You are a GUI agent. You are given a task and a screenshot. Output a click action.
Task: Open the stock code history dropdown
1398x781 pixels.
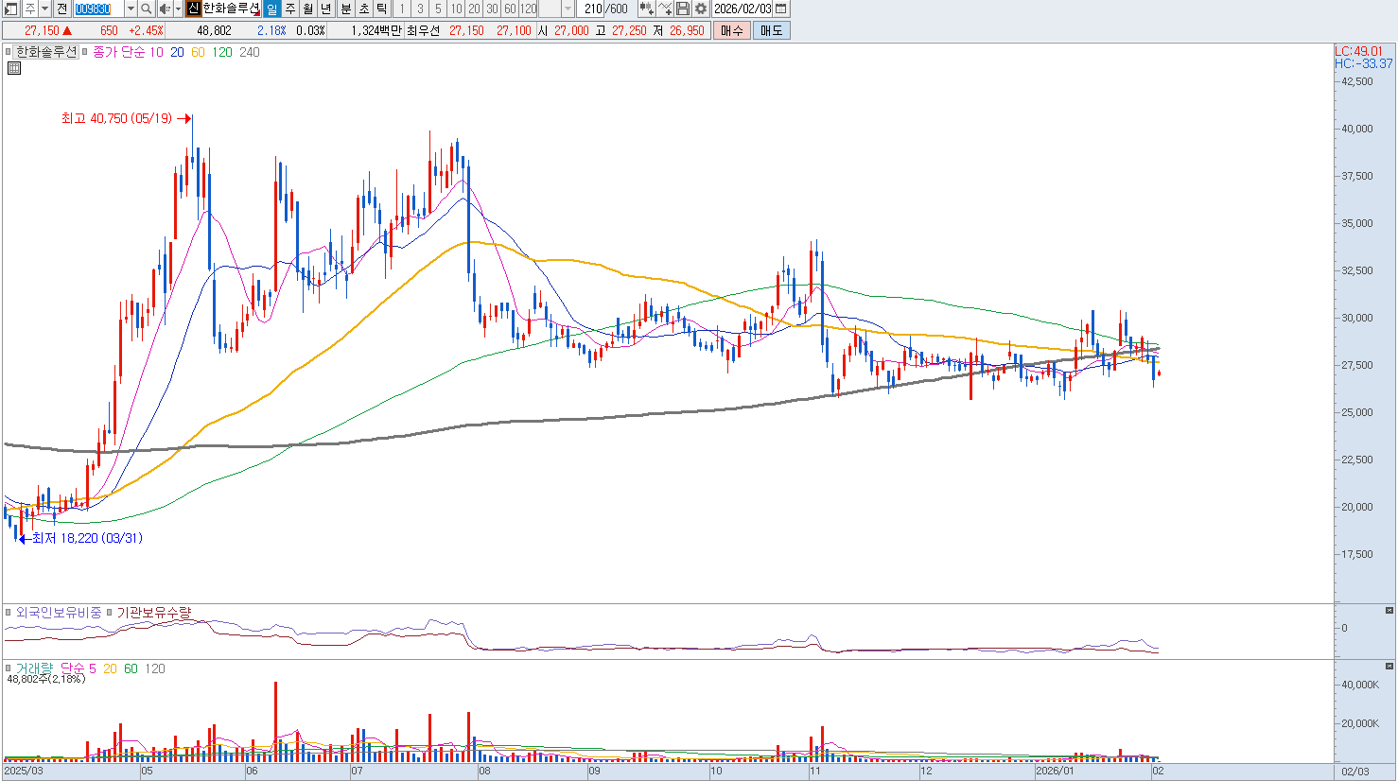tap(131, 9)
